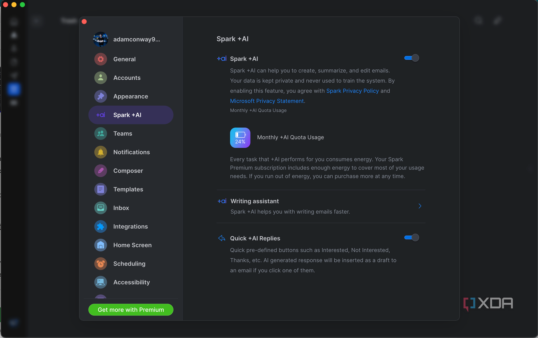
Task: Click the Notifications bell icon
Action: coord(101,152)
